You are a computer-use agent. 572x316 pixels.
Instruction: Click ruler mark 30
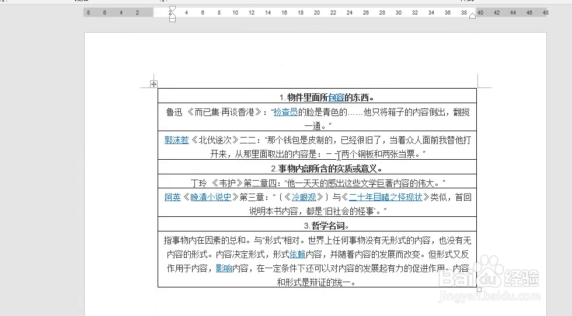[398, 12]
